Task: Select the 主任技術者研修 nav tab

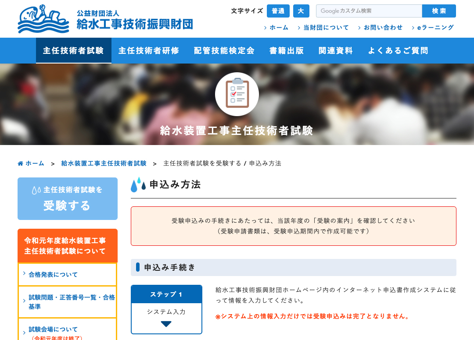Action: pos(149,51)
